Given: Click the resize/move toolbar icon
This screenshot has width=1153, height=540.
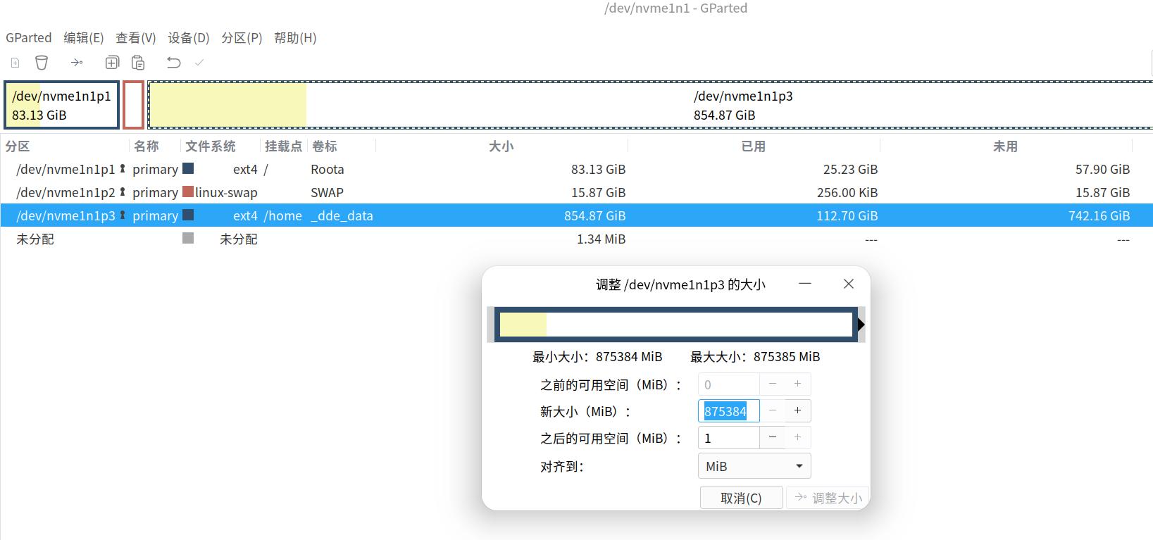Looking at the screenshot, I should click(77, 63).
